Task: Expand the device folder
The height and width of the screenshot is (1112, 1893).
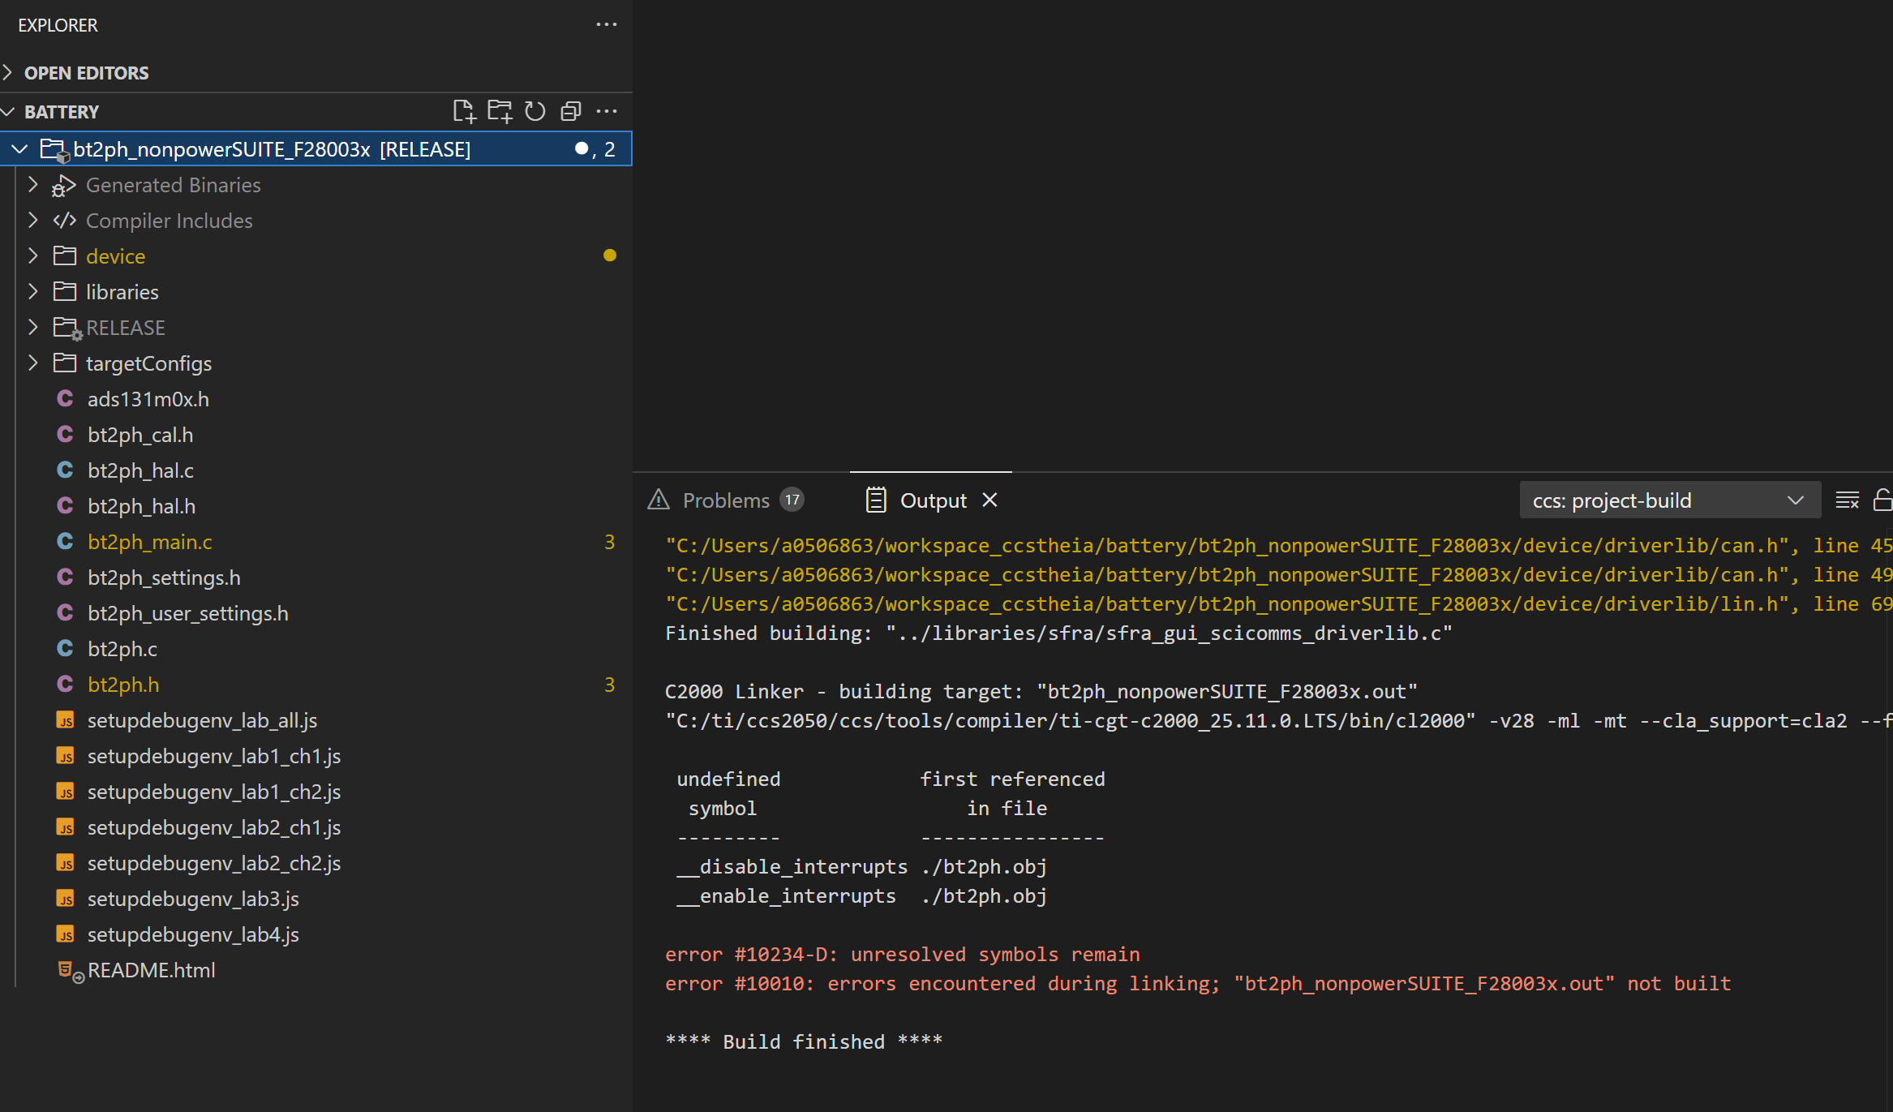Action: (x=33, y=255)
